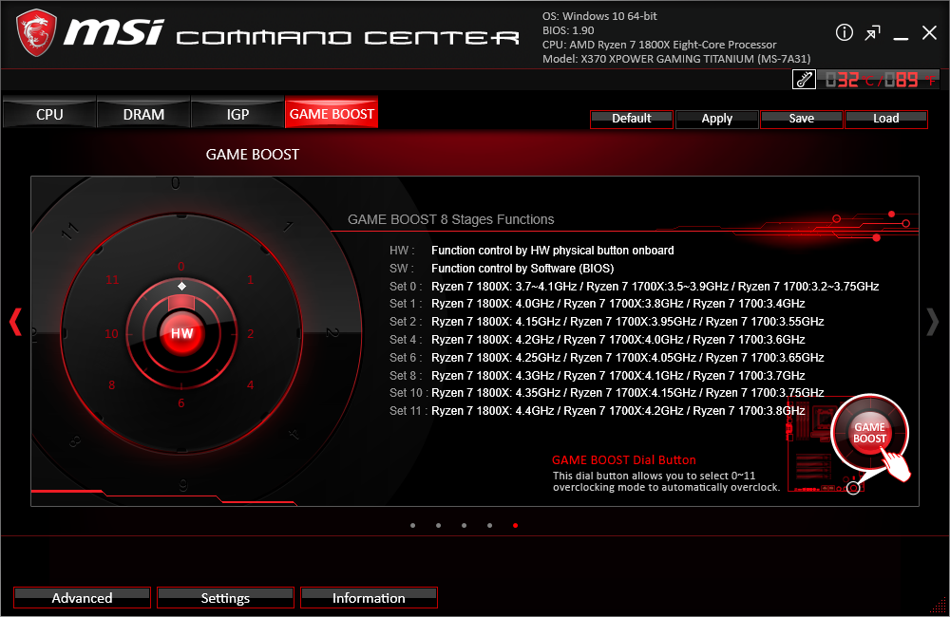Click the 'BIOS: 1.90' text
Image resolution: width=950 pixels, height=617 pixels.
[x=568, y=30]
